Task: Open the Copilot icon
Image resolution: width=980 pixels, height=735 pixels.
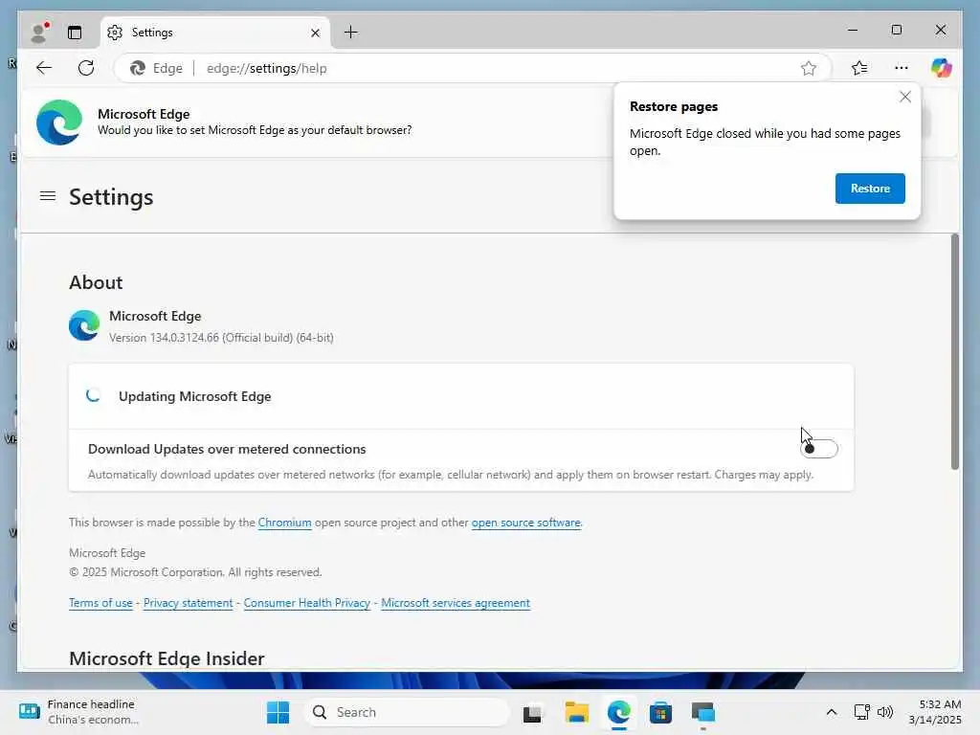Action: (x=942, y=68)
